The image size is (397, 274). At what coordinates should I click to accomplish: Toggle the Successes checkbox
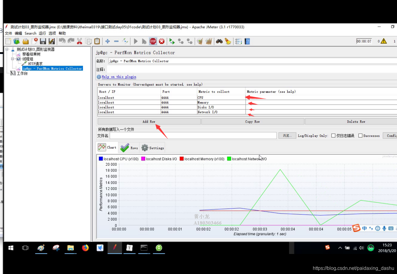pos(360,136)
